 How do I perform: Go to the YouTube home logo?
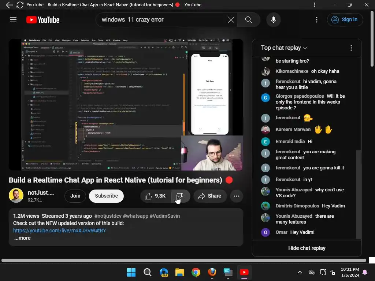pyautogui.click(x=43, y=20)
